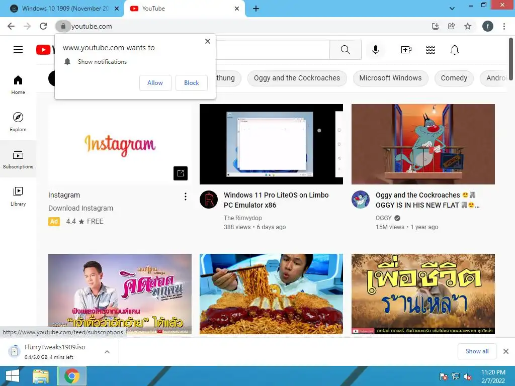Open The Rimvydop channel avatar
Screen dimensions: 515x386
tap(209, 199)
